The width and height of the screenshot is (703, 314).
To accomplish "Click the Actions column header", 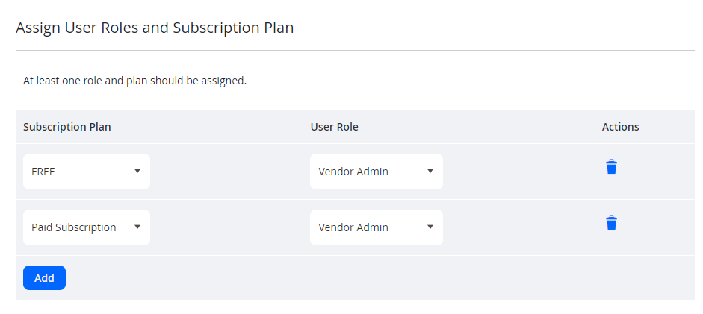I will pyautogui.click(x=621, y=127).
